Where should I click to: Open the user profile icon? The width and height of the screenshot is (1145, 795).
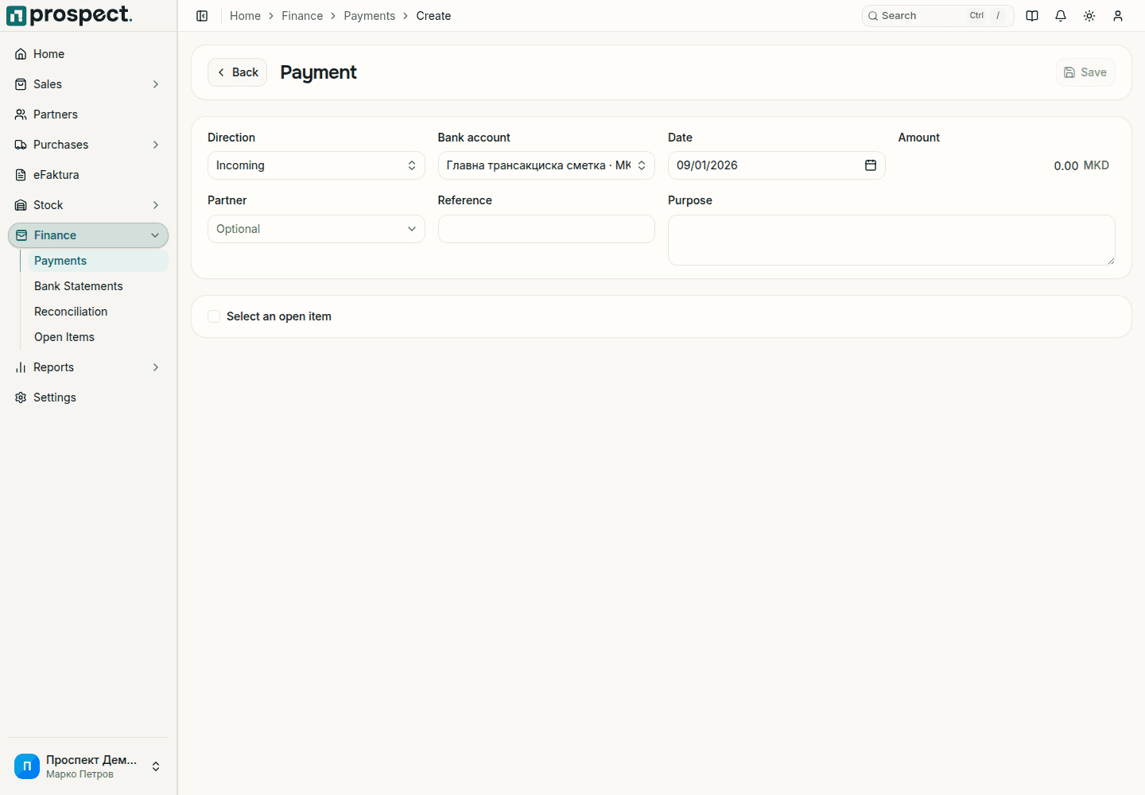coord(1118,16)
